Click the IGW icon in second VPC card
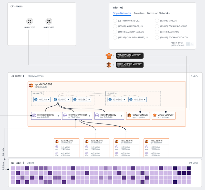205x190 pixels. 87,147
